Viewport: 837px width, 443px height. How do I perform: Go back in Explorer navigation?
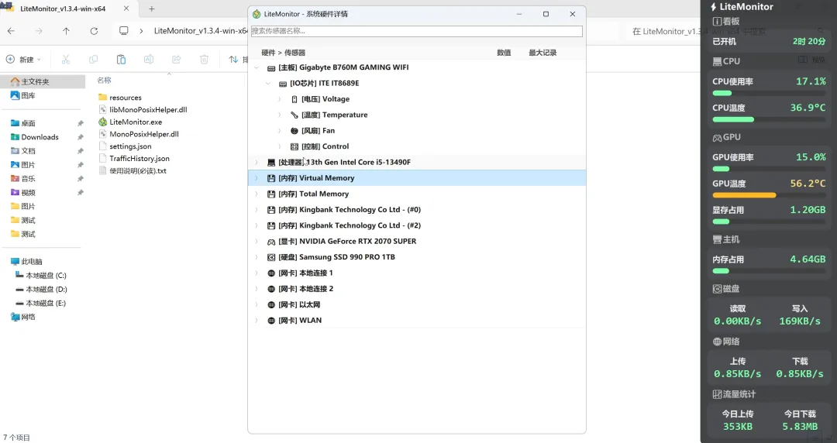[11, 31]
